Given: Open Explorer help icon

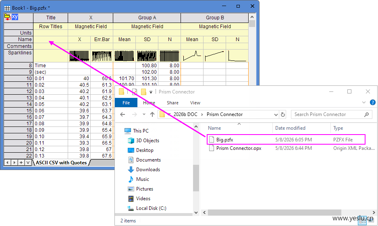Looking at the screenshot, I should coord(372,103).
